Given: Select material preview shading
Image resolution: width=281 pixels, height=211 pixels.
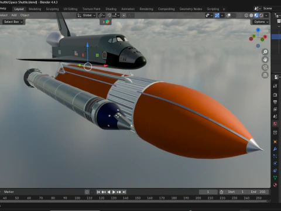Looking at the screenshot, I should coord(256,15).
